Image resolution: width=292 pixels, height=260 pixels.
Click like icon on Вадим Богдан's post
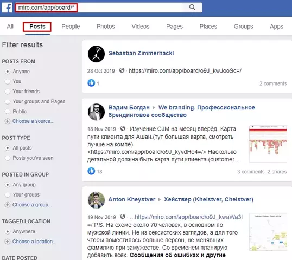coord(91,171)
